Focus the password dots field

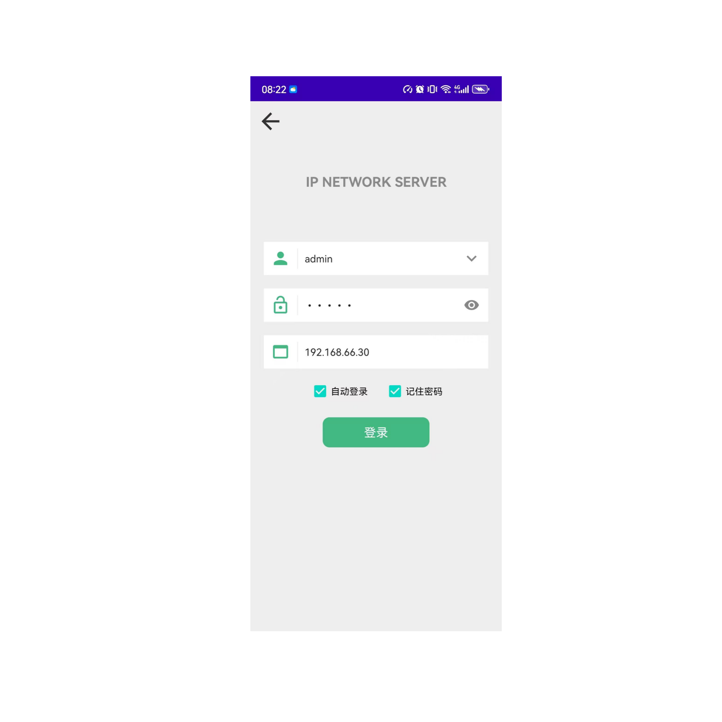(x=376, y=305)
